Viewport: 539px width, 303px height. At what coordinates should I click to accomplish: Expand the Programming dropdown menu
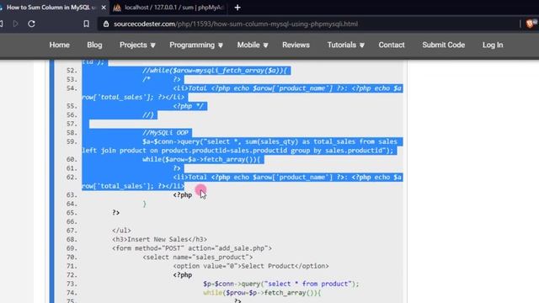click(196, 45)
